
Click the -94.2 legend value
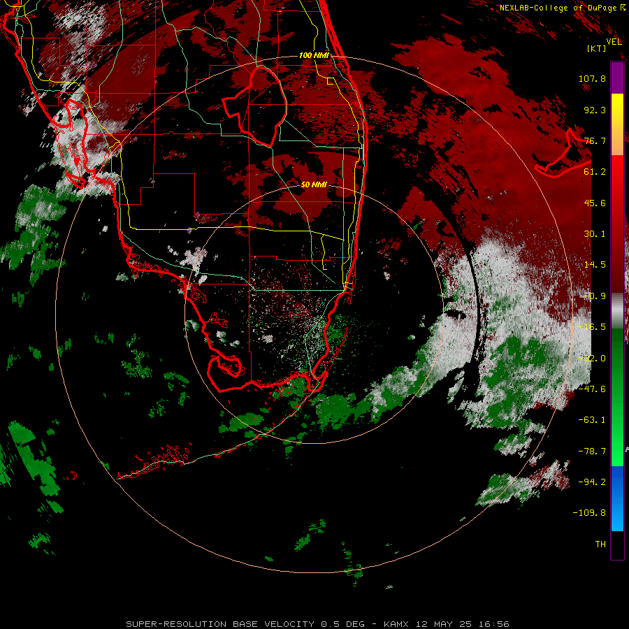click(x=592, y=482)
